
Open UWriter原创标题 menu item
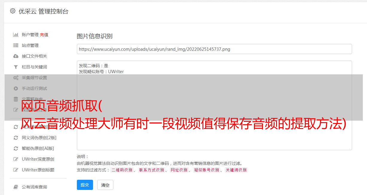[38, 170]
